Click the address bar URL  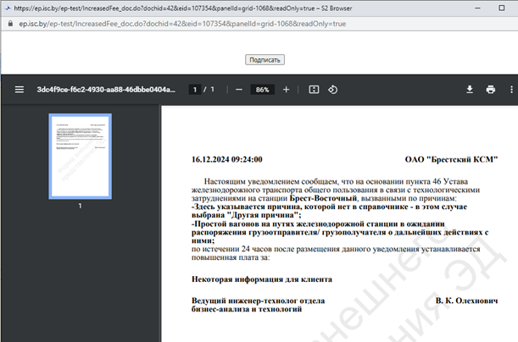tap(182, 24)
